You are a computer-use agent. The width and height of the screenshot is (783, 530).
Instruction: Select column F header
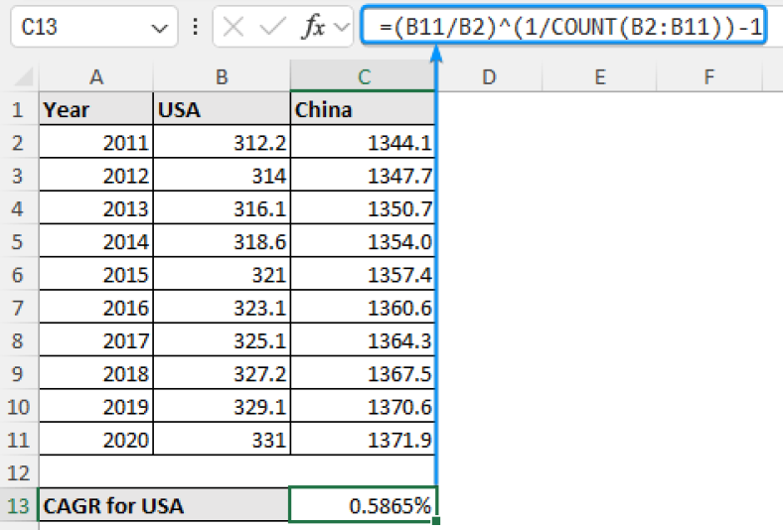(709, 76)
